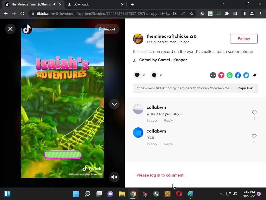The height and width of the screenshot is (200, 266).
Task: Mute the video with the speaker button
Action: pos(114,177)
